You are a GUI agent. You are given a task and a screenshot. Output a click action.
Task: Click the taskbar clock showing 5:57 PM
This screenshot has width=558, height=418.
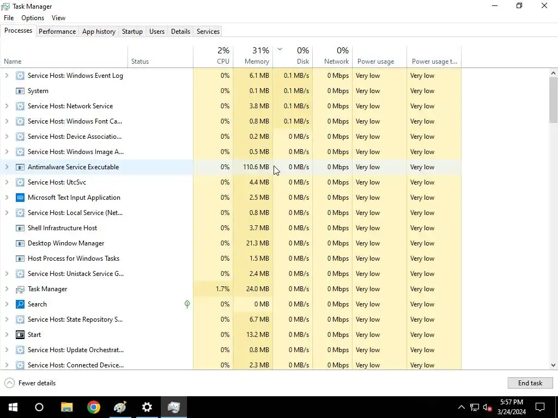(511, 407)
